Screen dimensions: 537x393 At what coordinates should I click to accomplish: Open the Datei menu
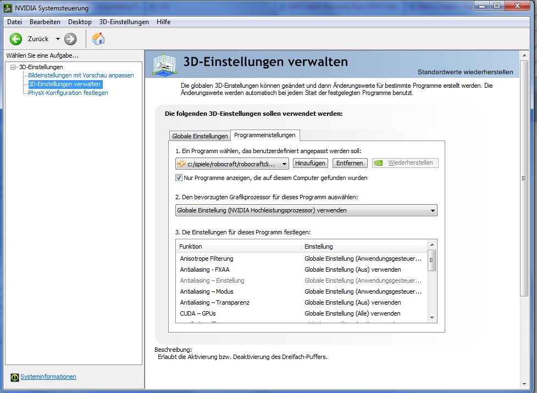point(14,22)
